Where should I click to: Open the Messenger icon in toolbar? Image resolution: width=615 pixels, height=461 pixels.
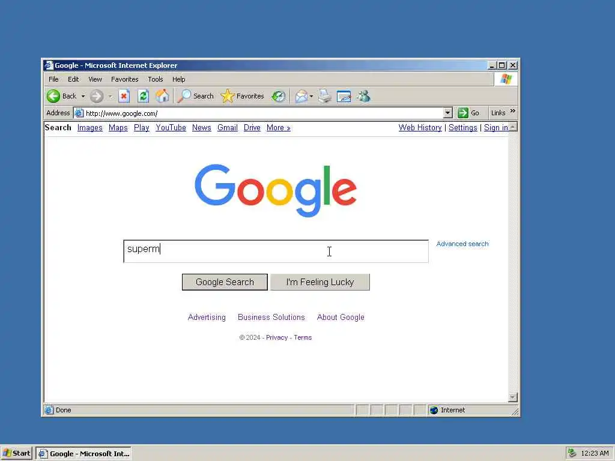pyautogui.click(x=363, y=96)
